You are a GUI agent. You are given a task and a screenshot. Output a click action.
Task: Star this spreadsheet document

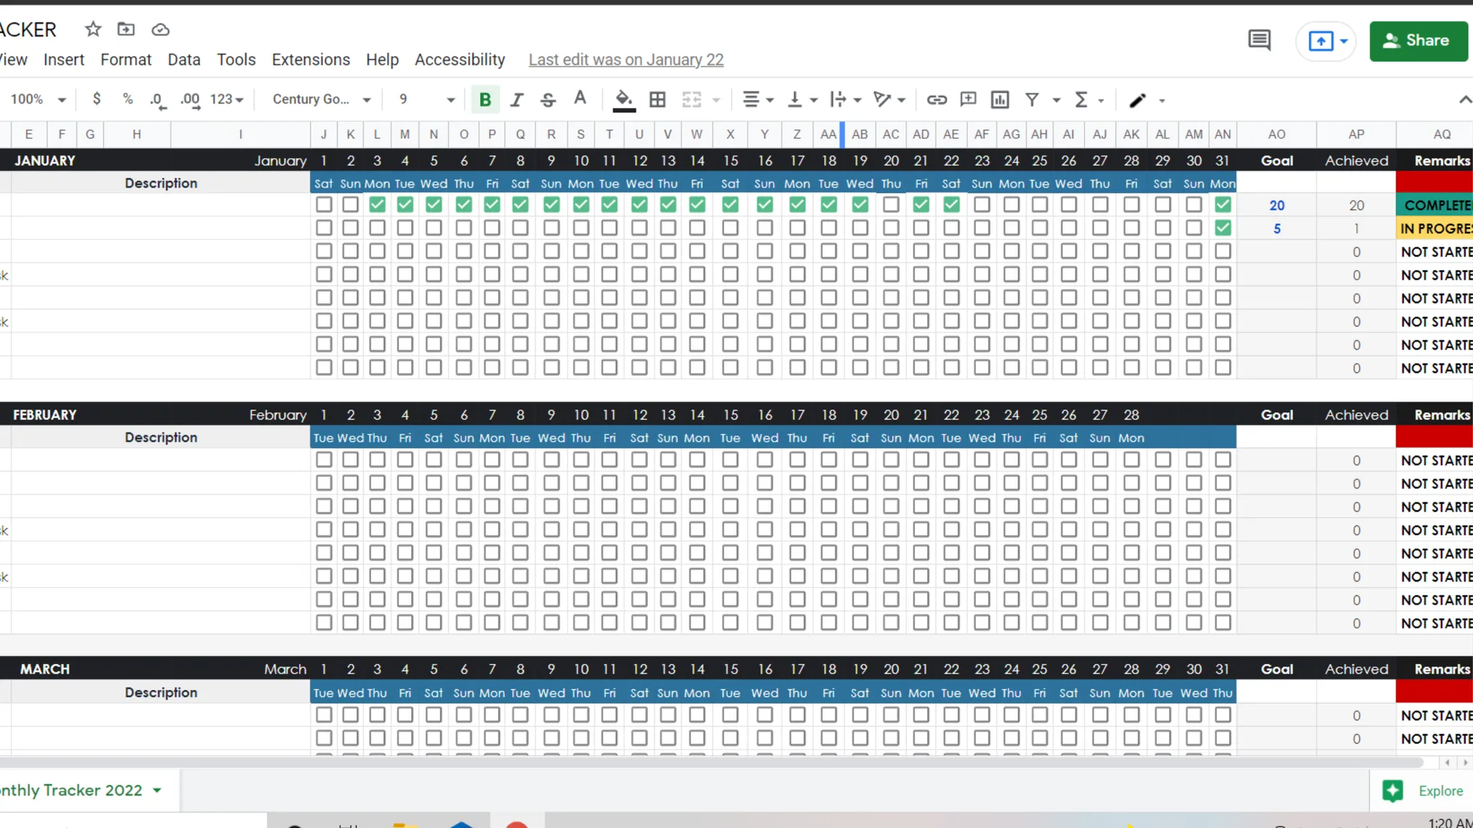pos(93,29)
